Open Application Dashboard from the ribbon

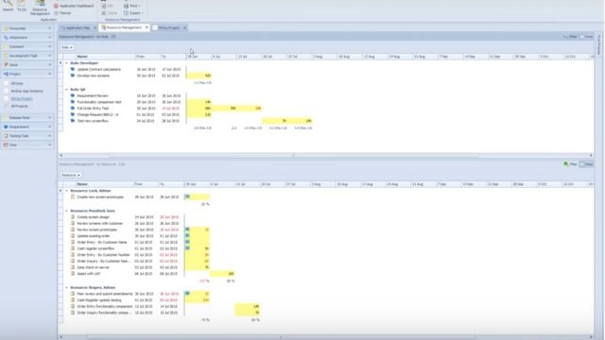74,6
